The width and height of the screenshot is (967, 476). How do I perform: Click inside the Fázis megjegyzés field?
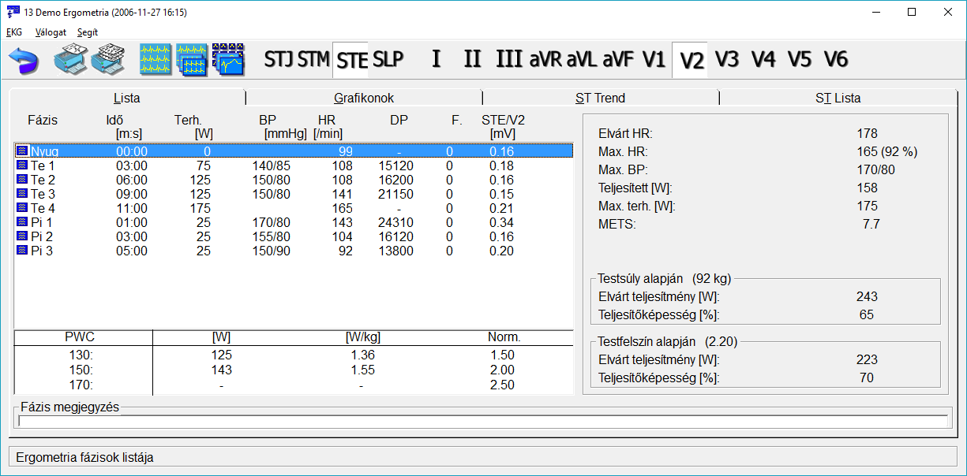[483, 421]
